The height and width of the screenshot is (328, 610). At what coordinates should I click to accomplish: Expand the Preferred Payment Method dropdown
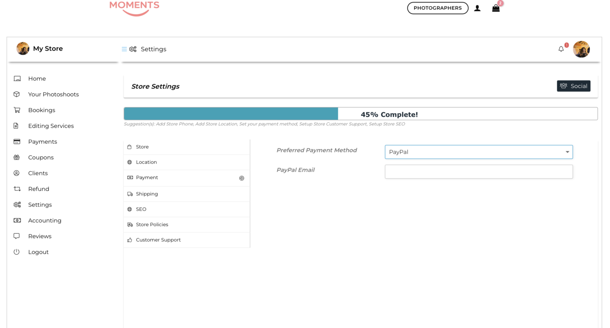pyautogui.click(x=478, y=152)
